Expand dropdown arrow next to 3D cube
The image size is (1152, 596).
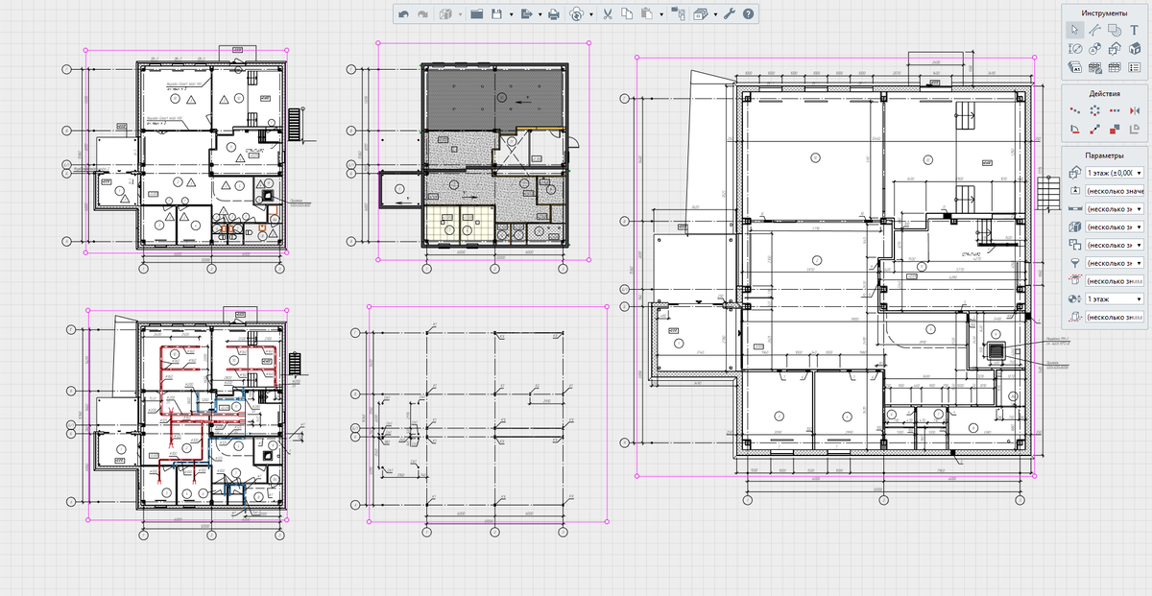460,14
